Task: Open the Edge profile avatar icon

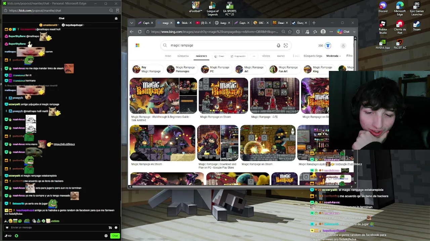Action: tap(323, 32)
